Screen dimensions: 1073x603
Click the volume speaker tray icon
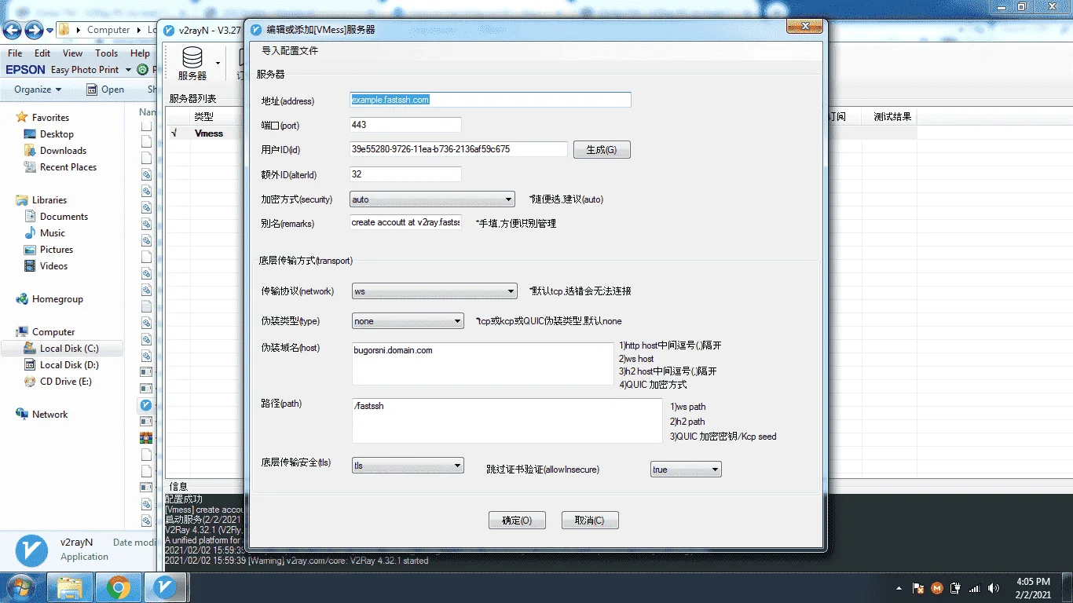point(994,588)
